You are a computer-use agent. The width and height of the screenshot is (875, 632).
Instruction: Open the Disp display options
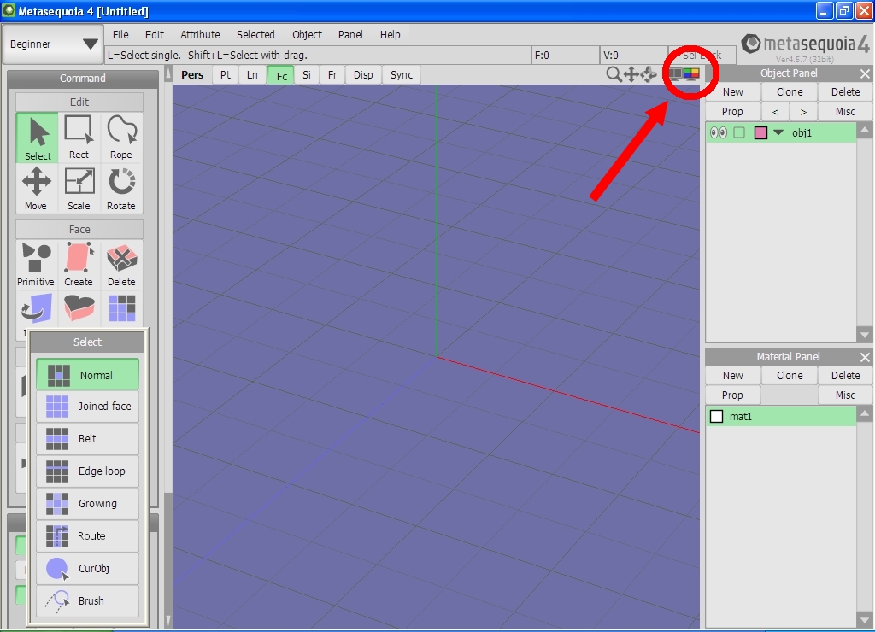point(363,75)
